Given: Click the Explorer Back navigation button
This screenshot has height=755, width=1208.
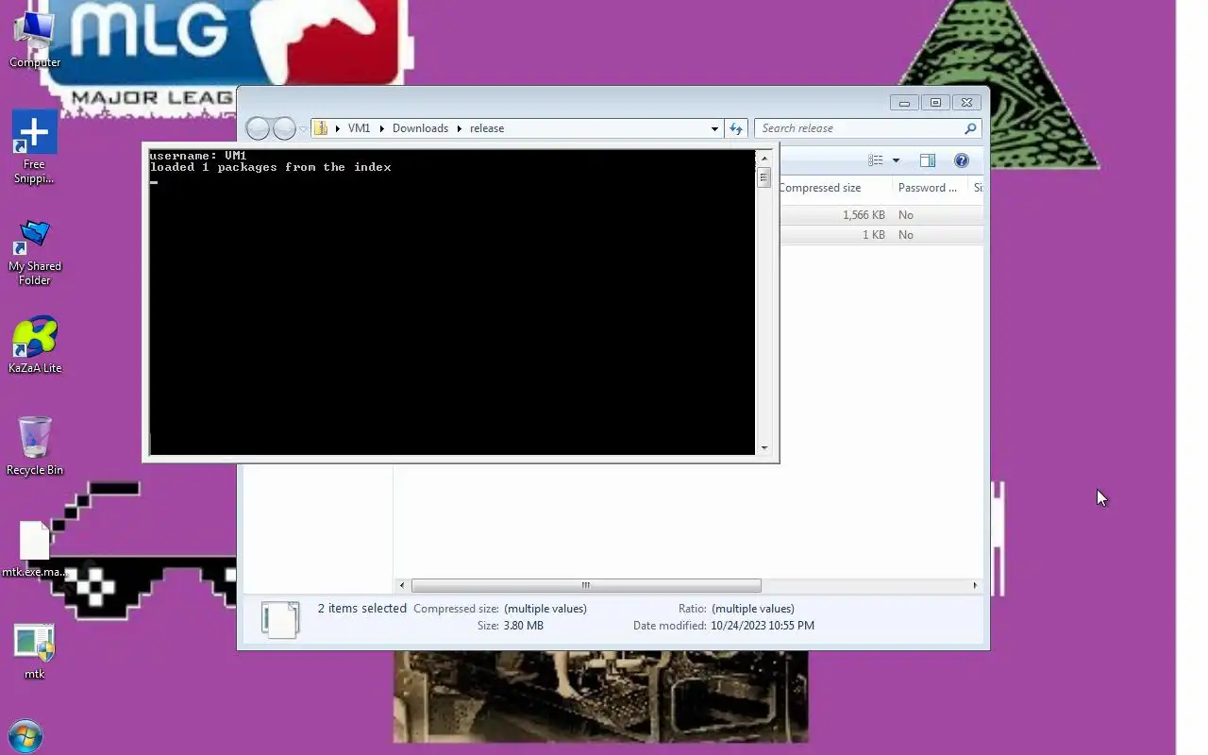Looking at the screenshot, I should point(258,128).
